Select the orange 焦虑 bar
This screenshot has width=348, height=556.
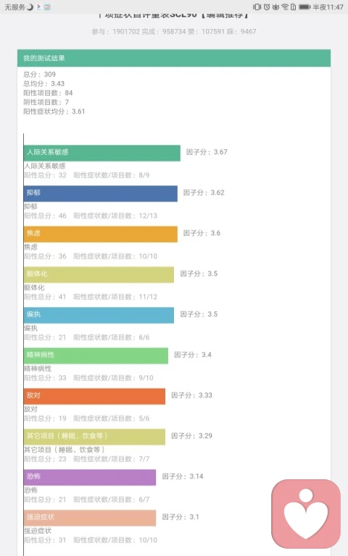pyautogui.click(x=101, y=234)
